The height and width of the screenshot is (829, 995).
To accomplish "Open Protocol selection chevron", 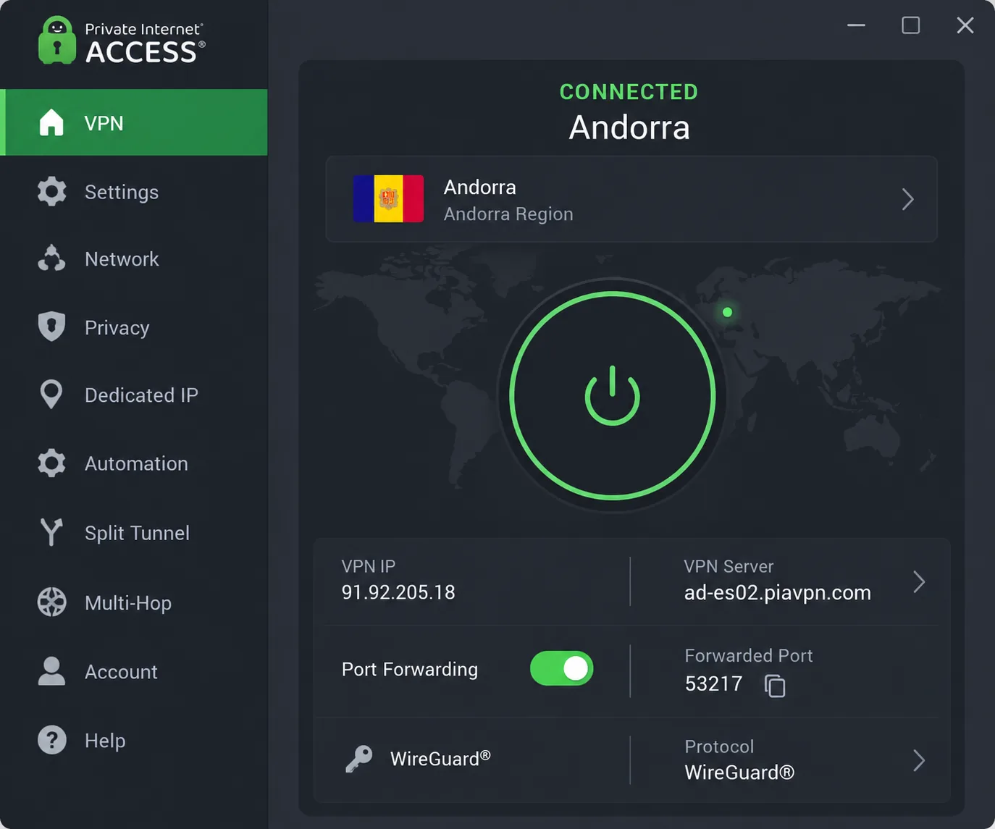I will tap(919, 760).
